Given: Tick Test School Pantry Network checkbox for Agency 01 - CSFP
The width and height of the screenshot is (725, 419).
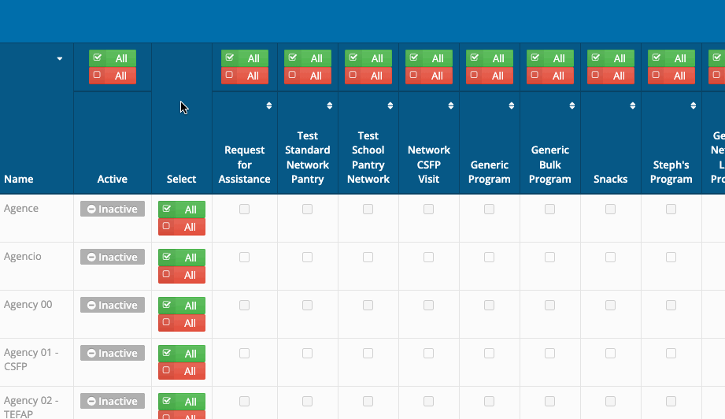Looking at the screenshot, I should pyautogui.click(x=368, y=354).
